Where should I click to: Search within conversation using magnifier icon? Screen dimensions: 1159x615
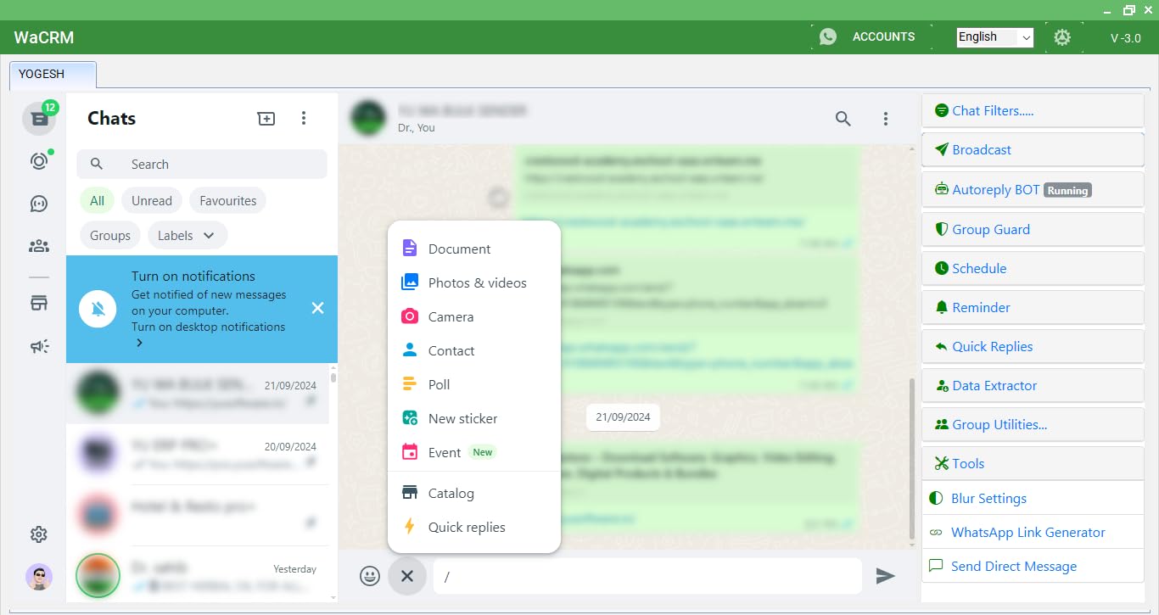coord(843,119)
